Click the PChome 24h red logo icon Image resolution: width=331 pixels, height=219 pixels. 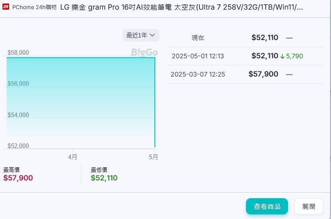[6, 7]
